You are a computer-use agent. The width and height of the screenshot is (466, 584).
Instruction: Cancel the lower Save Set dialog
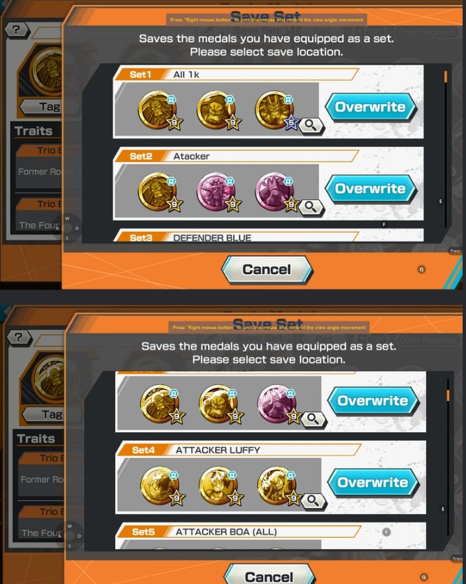tap(269, 575)
